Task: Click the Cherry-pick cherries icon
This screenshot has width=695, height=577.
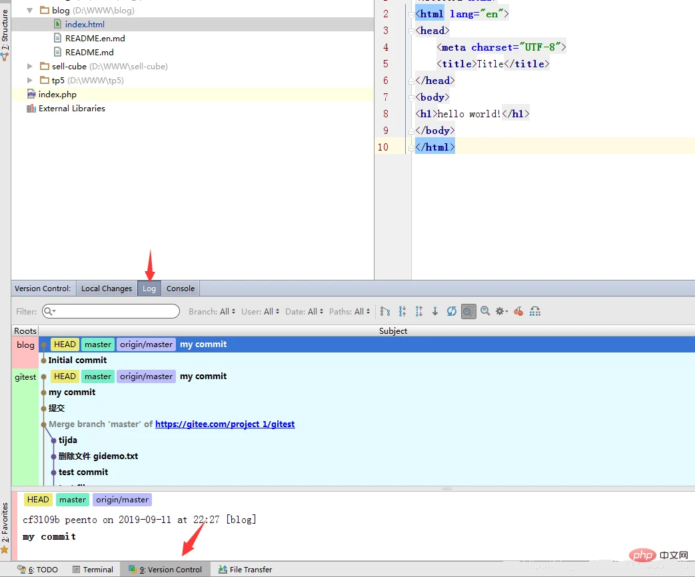Action: (x=518, y=311)
